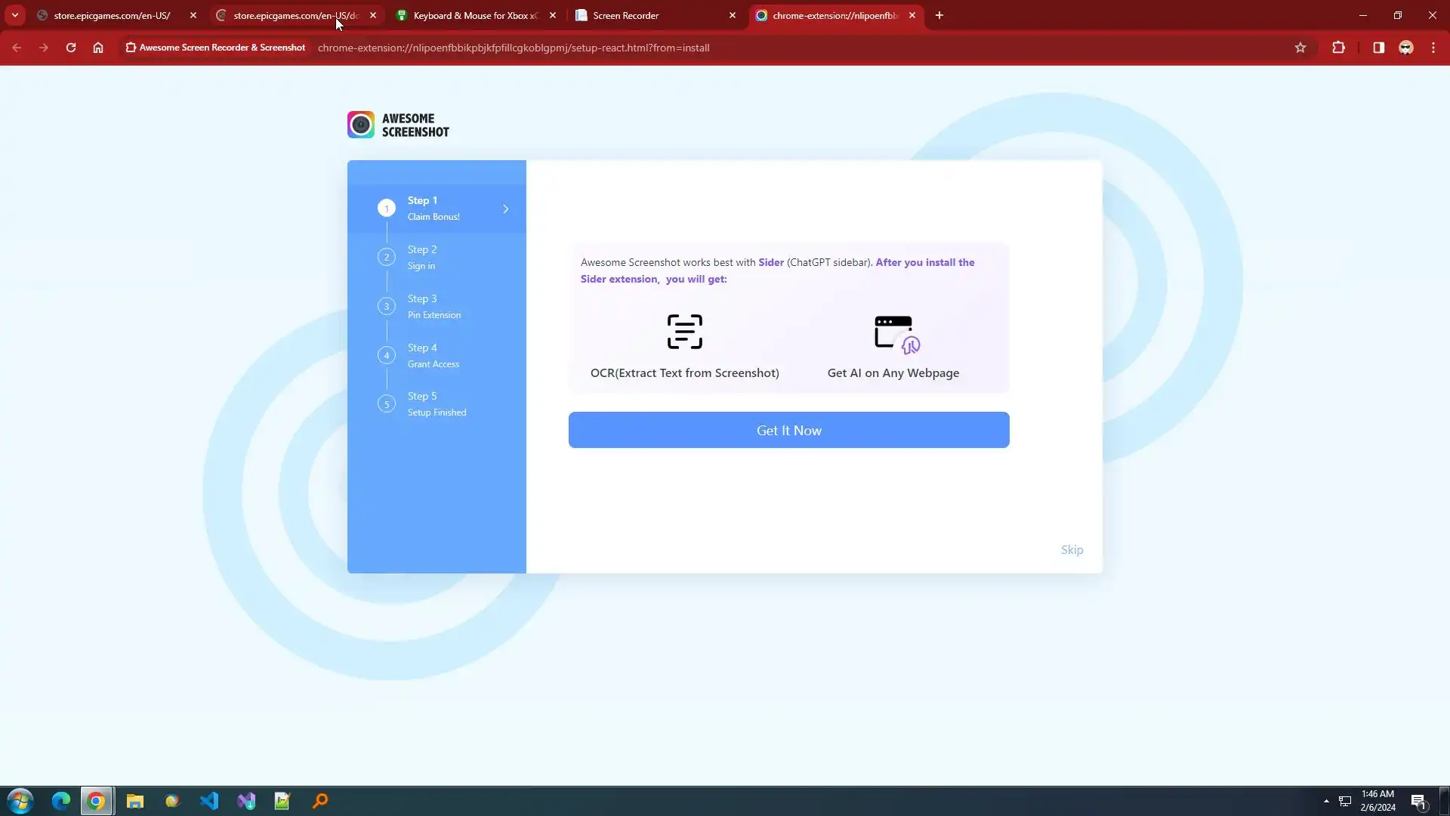The image size is (1450, 816).
Task: Open Chrome three-dot menu
Action: [1433, 48]
